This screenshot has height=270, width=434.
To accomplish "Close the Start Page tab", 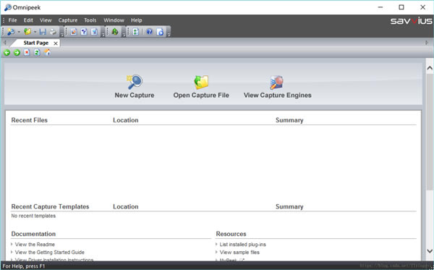I will coord(56,43).
